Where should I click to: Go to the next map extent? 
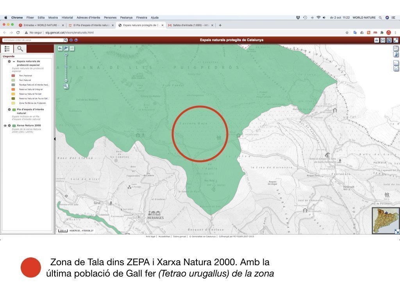[x=72, y=48]
